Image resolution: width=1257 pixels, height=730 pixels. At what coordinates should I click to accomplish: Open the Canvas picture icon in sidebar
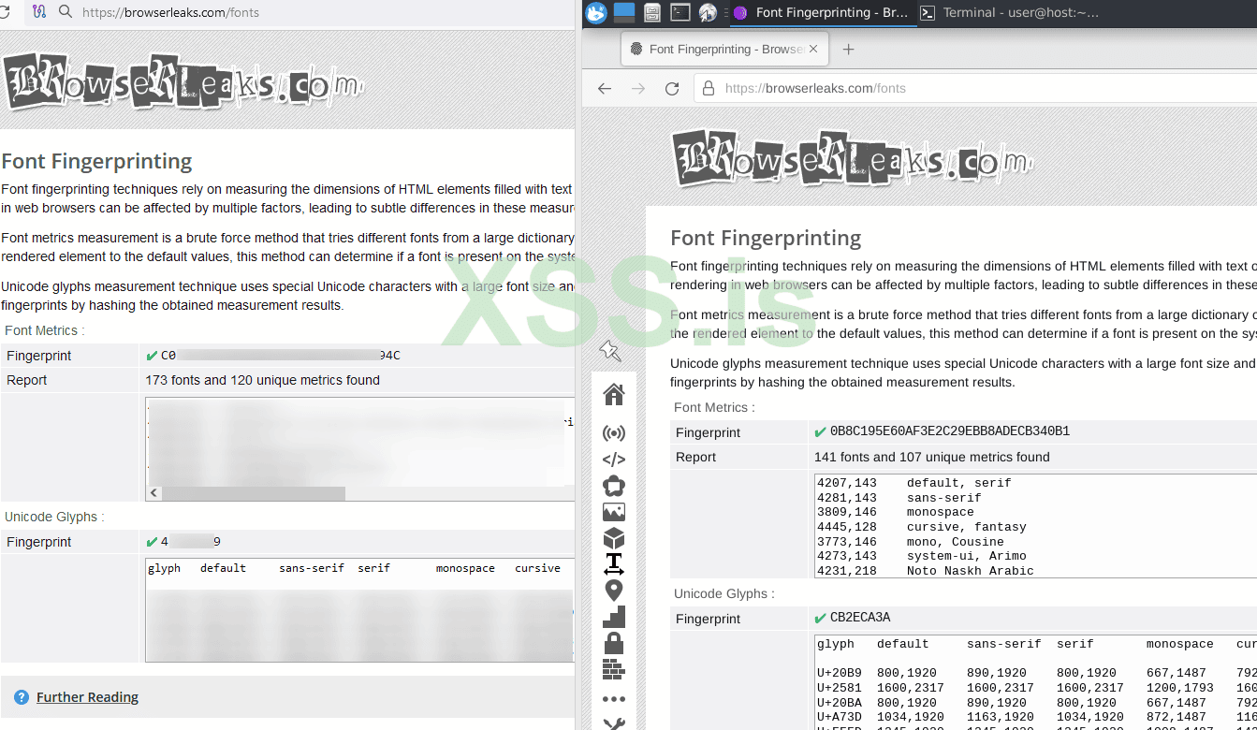coord(614,512)
